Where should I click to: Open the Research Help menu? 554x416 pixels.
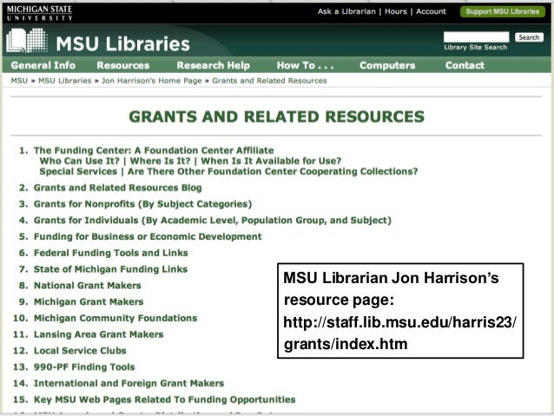coord(213,65)
